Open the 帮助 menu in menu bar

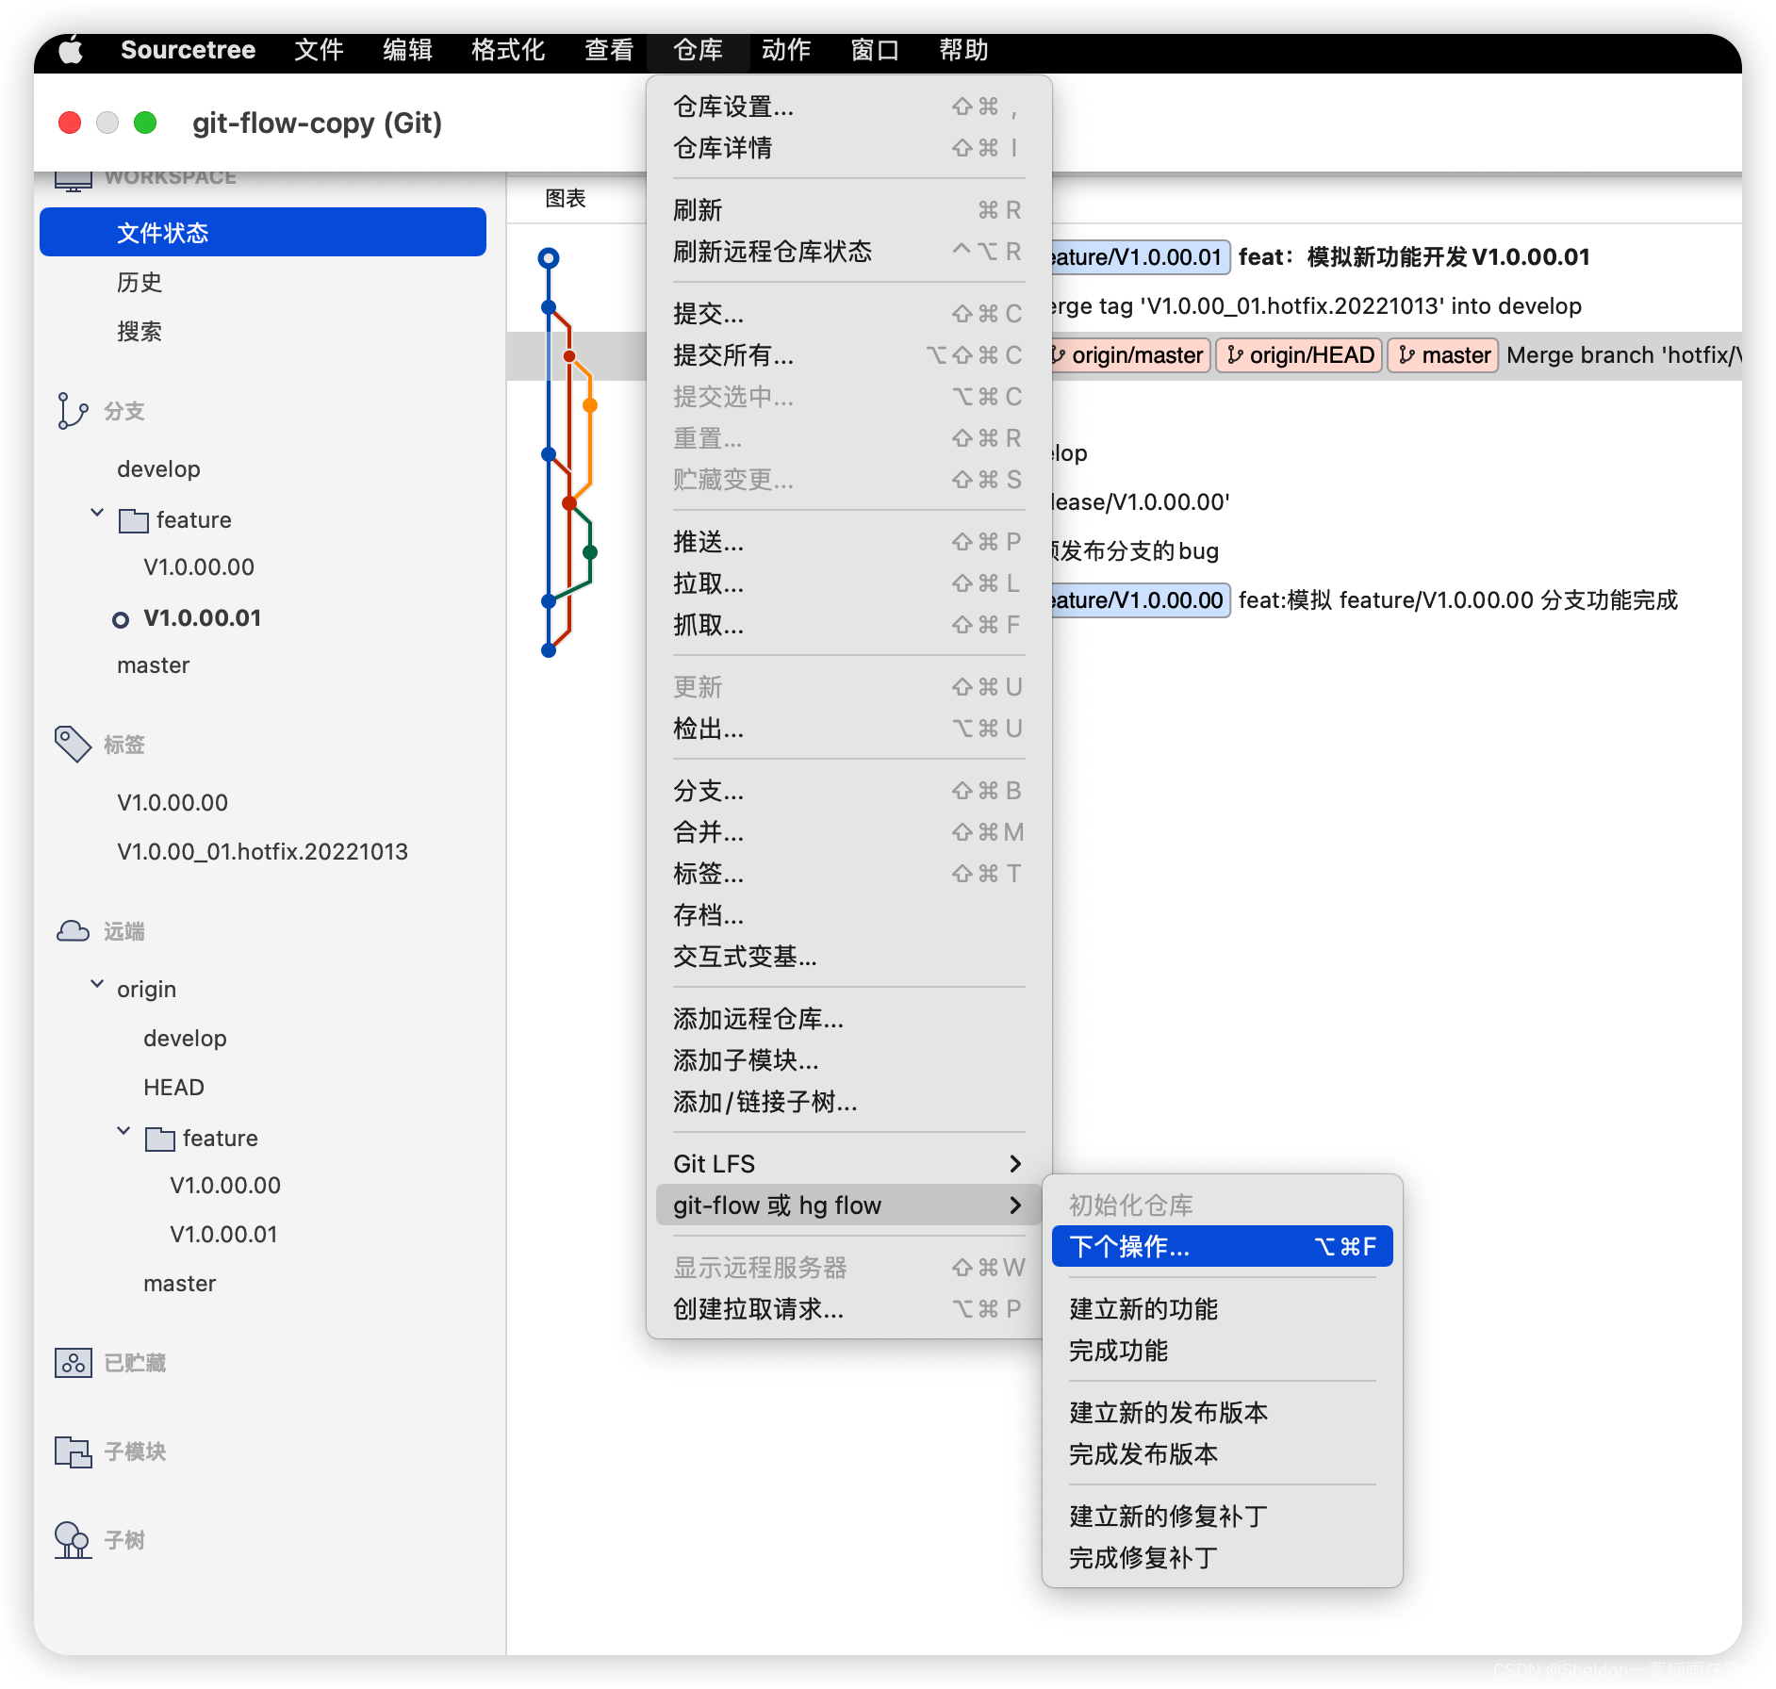963,50
